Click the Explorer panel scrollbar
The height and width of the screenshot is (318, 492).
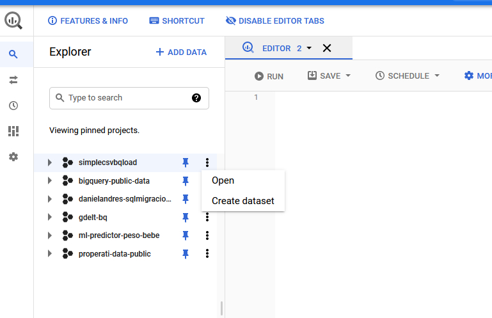221,308
